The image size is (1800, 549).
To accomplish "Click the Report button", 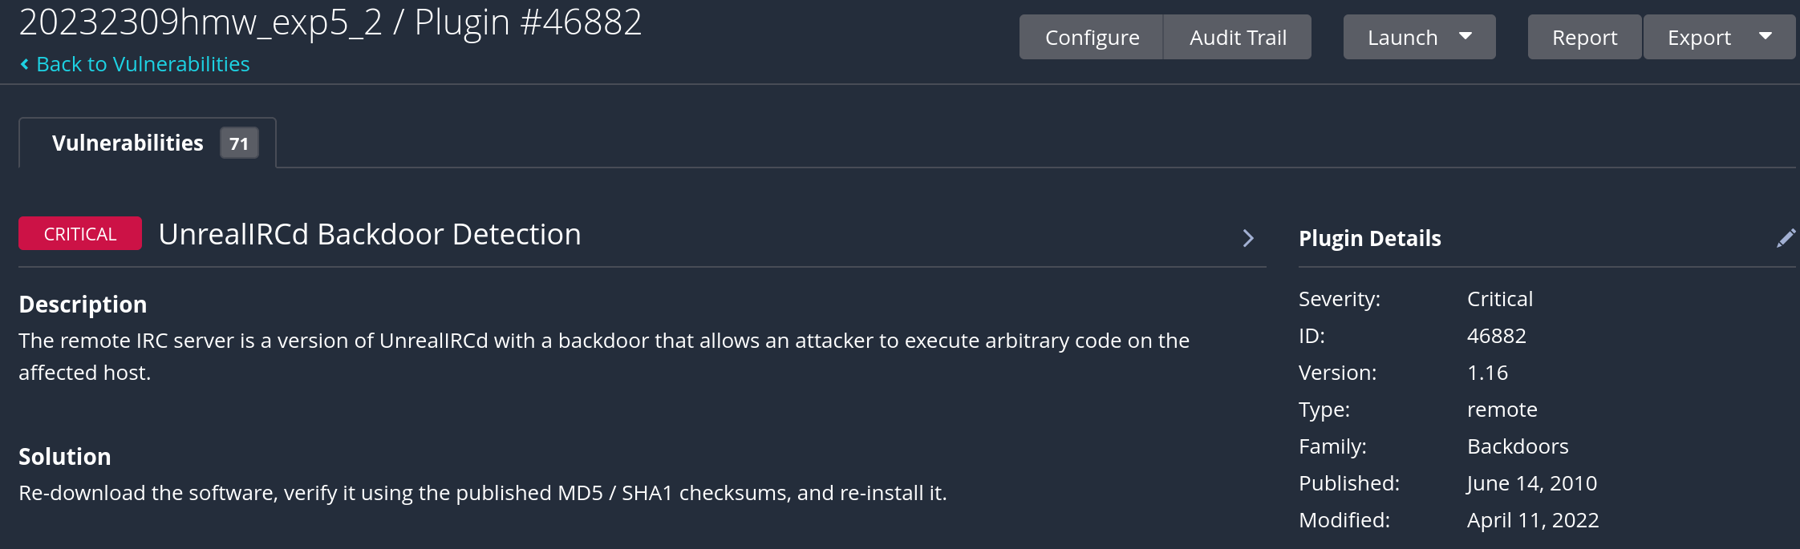I will pos(1584,37).
